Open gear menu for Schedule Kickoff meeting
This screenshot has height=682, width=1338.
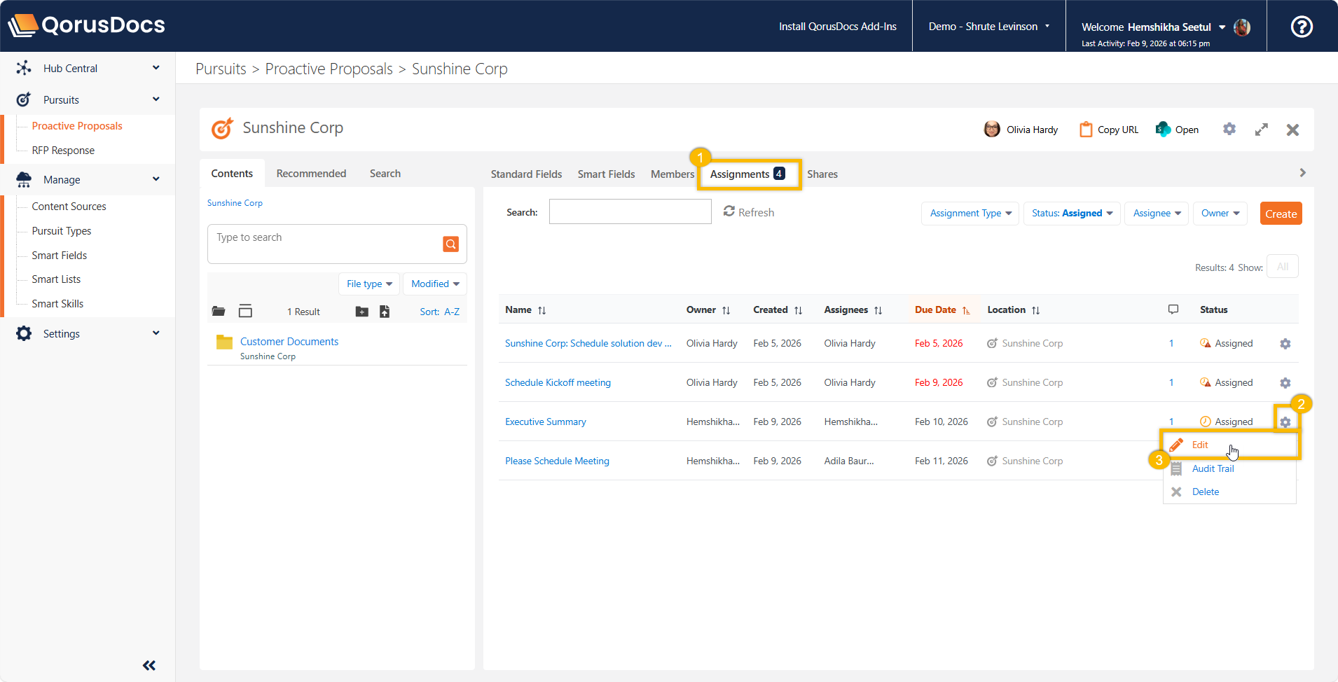[x=1285, y=383]
